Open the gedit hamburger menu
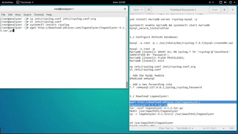 pyautogui.click(x=224, y=10)
